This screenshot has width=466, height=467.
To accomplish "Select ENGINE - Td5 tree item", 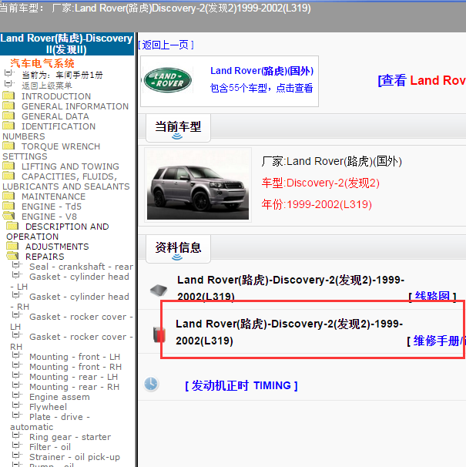I will pyautogui.click(x=51, y=207).
